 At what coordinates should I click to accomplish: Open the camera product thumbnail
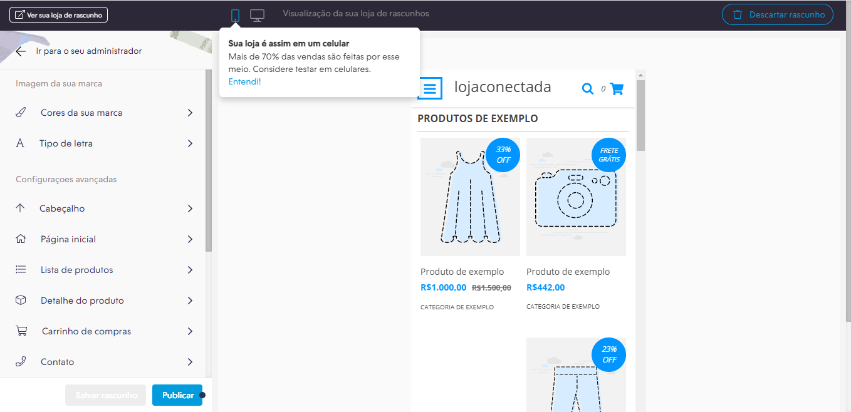[576, 197]
